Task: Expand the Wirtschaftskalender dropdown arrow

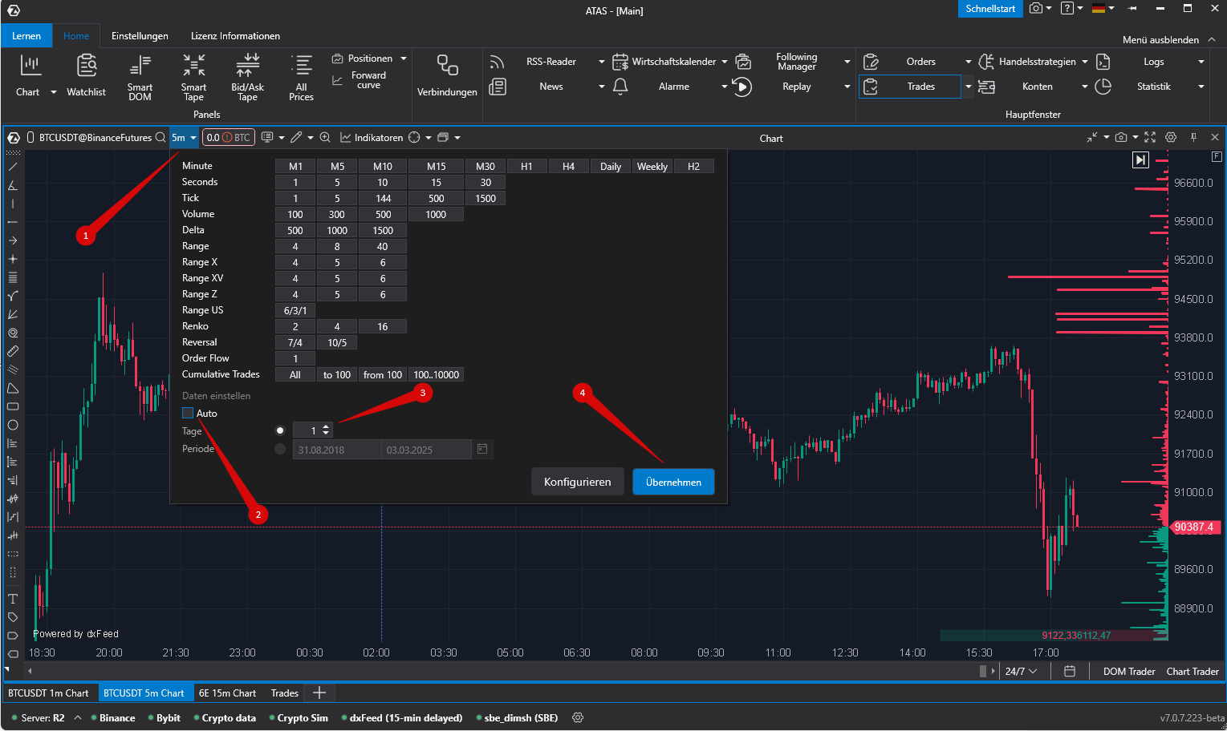Action: pyautogui.click(x=725, y=62)
